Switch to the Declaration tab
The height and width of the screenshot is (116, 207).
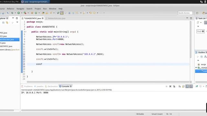click(51, 86)
